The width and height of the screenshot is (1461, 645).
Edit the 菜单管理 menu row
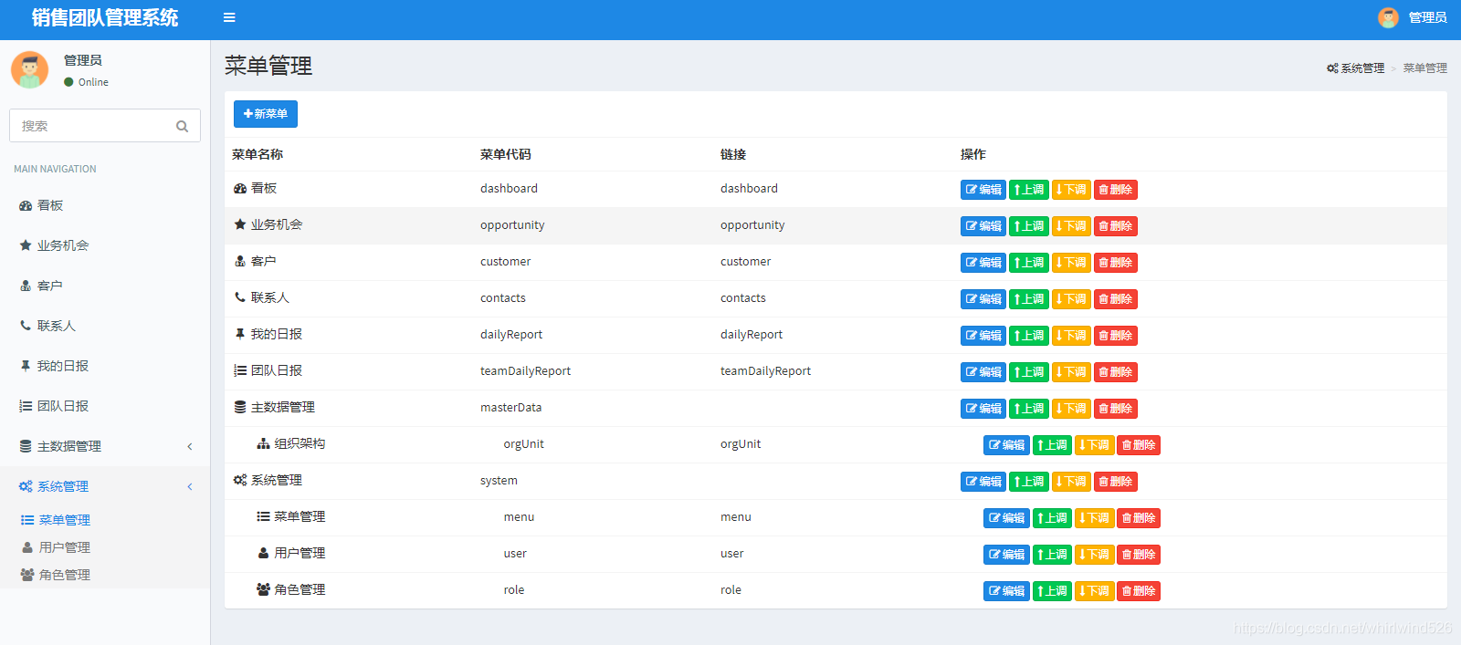coord(1006,518)
